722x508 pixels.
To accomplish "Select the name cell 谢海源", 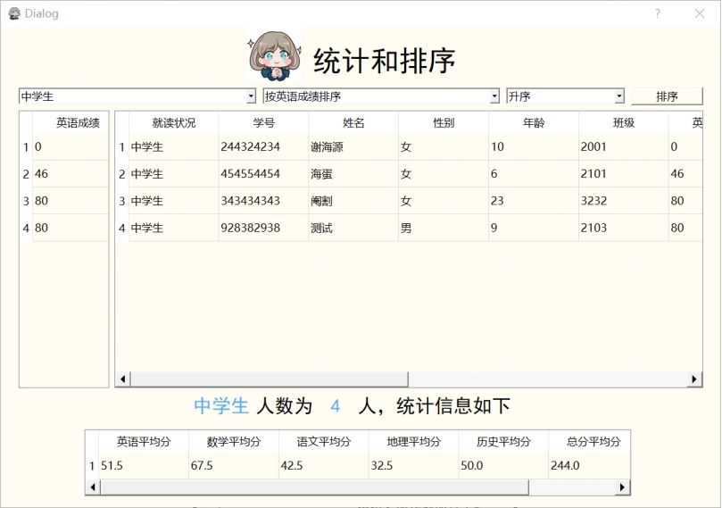I will (x=353, y=147).
